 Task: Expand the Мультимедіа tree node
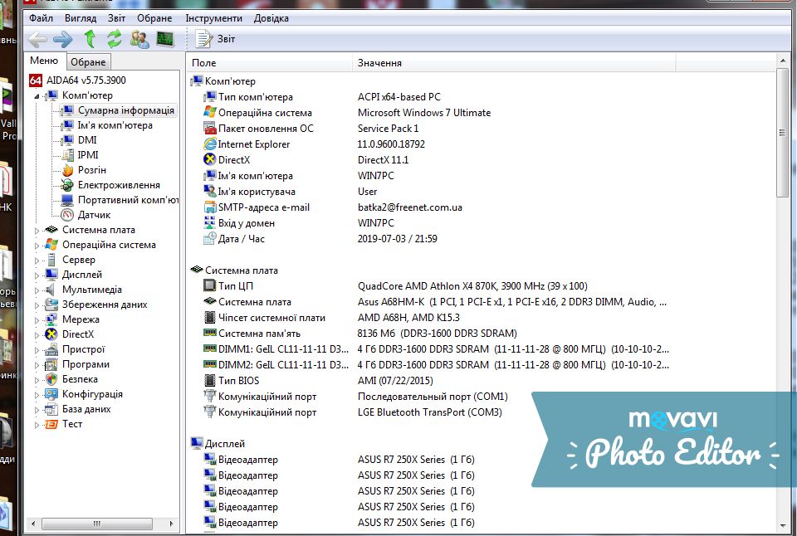37,290
